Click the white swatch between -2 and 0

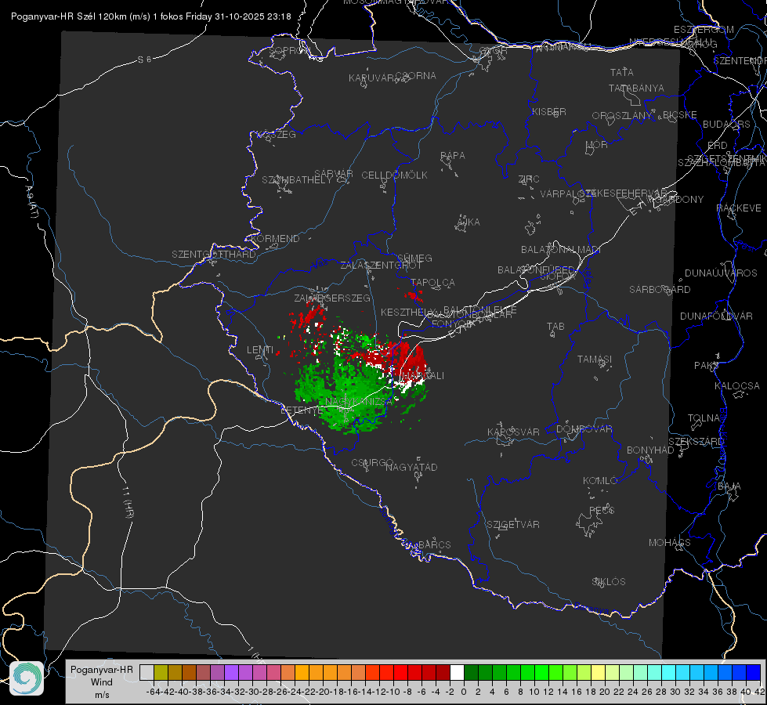point(457,672)
